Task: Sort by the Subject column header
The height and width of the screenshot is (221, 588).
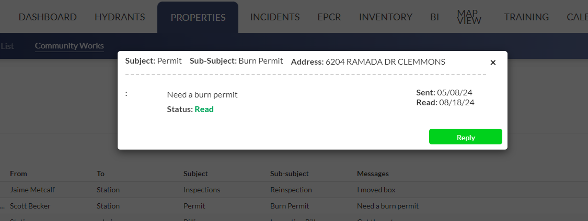Action: [x=195, y=174]
